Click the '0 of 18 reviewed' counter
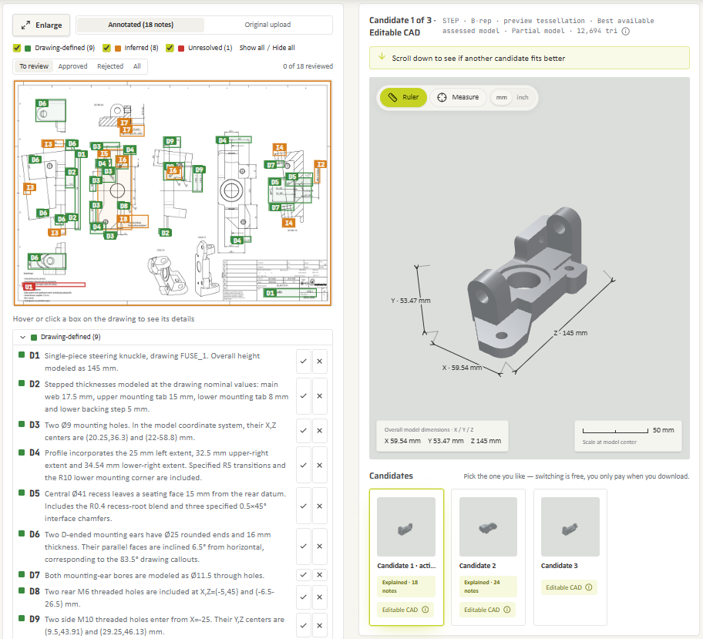 [308, 66]
